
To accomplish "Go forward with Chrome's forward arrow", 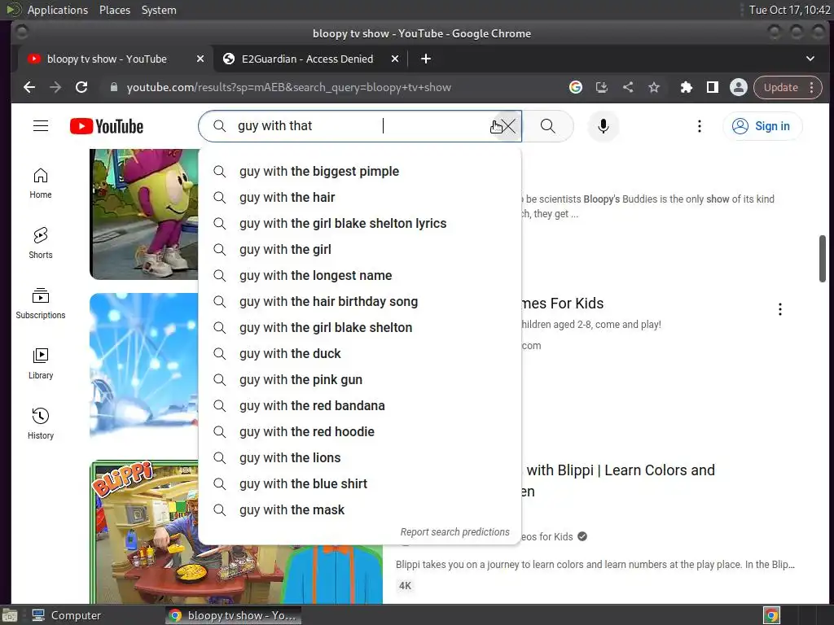I will pos(55,87).
